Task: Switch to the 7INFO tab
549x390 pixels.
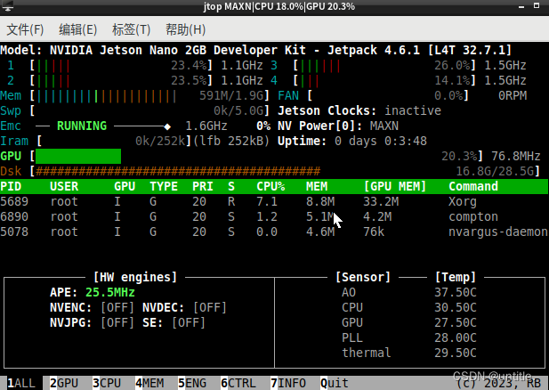Action: coord(288,383)
